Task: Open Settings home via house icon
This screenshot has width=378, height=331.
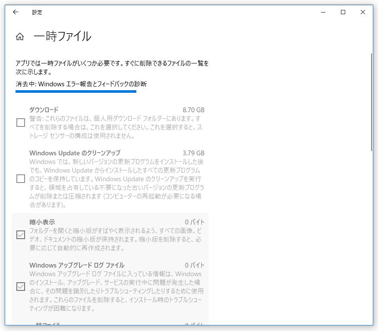Action: tap(20, 37)
